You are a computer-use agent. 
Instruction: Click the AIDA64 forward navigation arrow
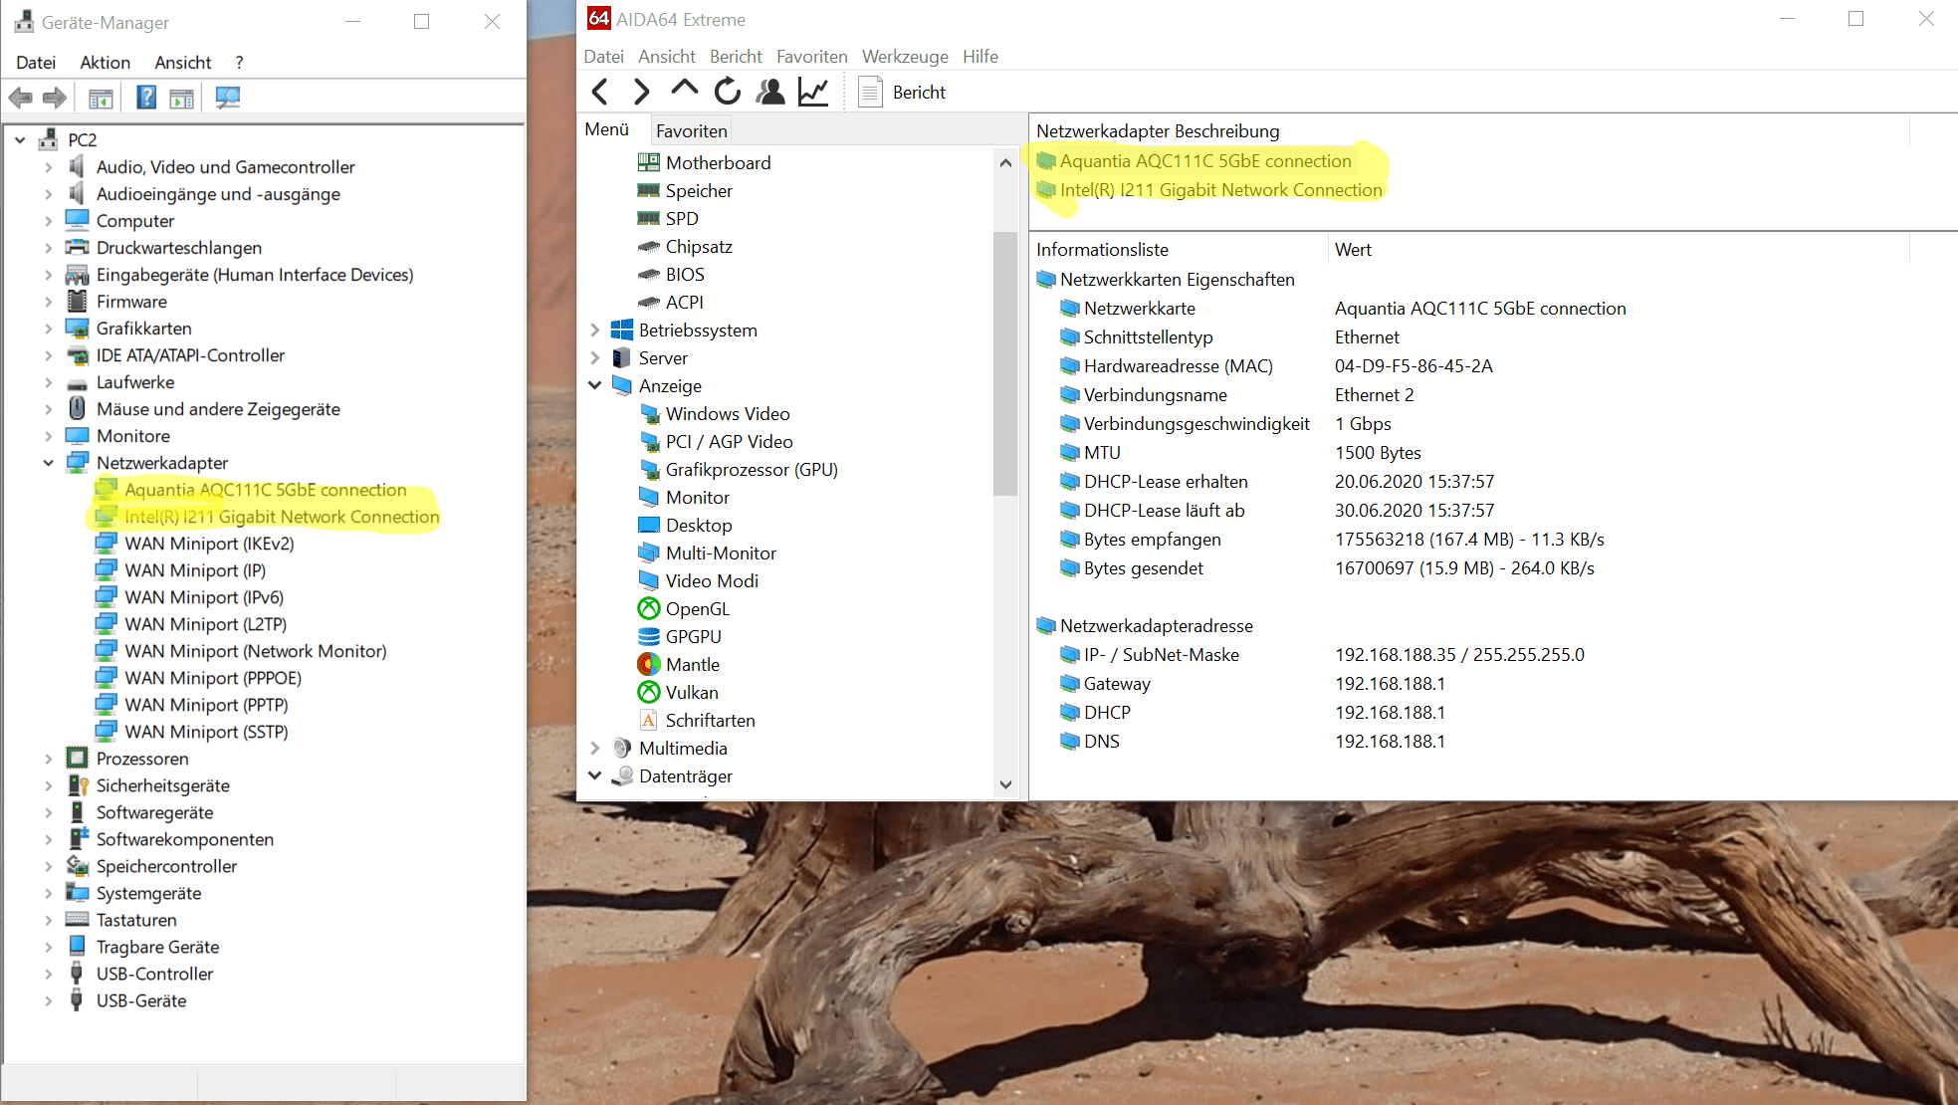coord(642,92)
